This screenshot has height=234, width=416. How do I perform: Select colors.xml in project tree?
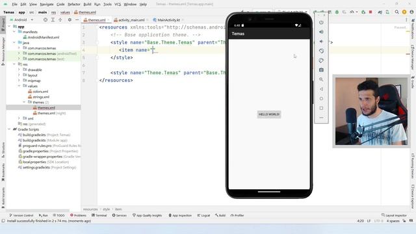pos(40,92)
